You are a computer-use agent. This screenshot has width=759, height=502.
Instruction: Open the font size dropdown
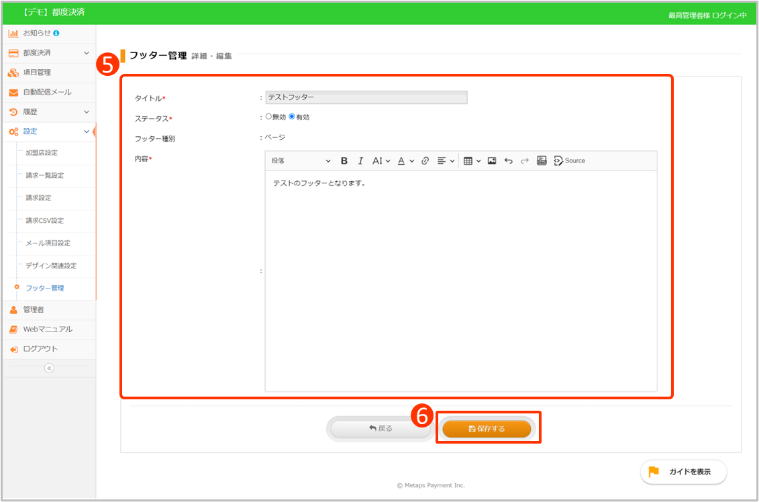[x=381, y=161]
